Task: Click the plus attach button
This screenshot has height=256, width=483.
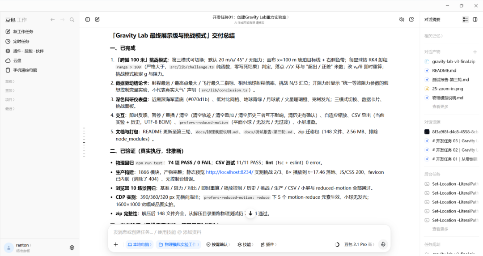Action: tap(116, 244)
